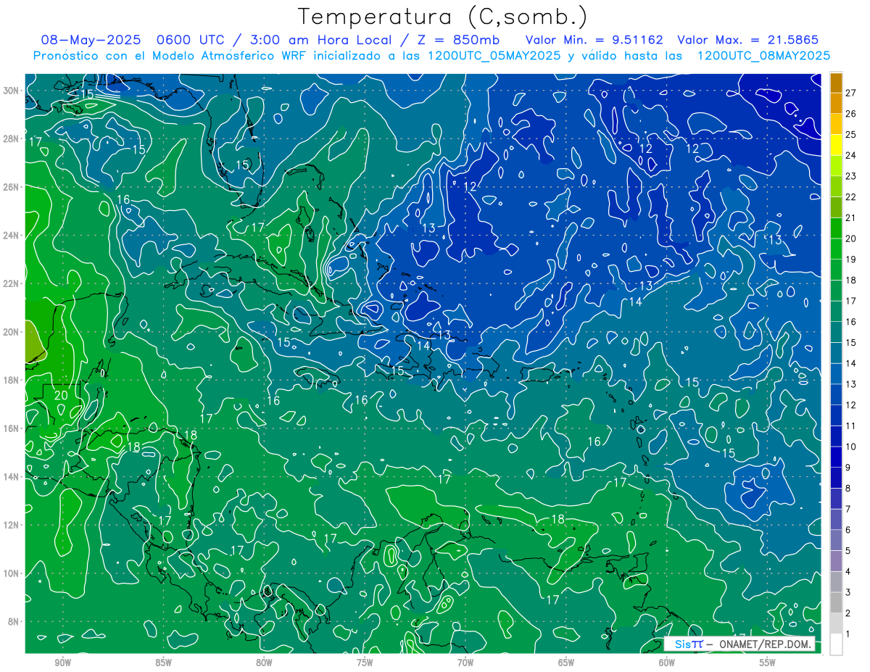This screenshot has width=870, height=672.
Task: Click the '65W' longitude axis label
Action: (566, 663)
